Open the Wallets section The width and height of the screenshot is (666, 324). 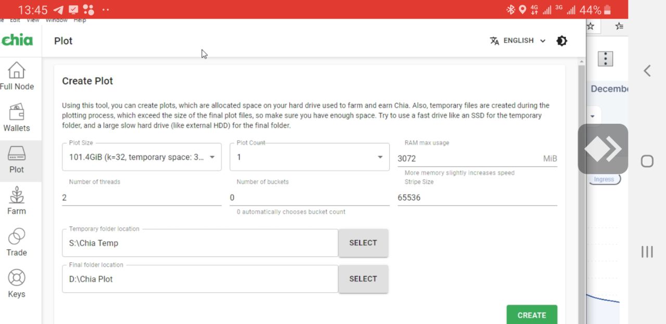(17, 119)
